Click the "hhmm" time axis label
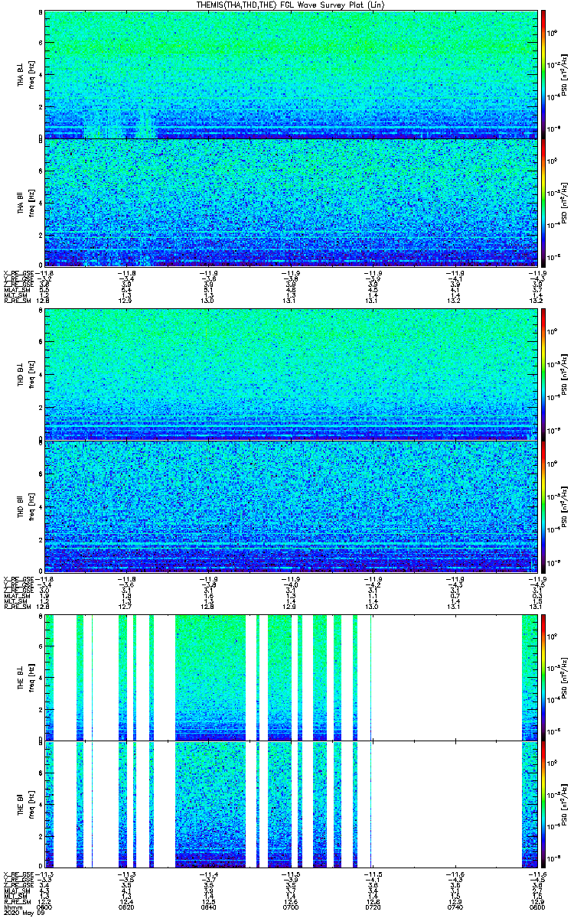The image size is (574, 918). (x=13, y=907)
